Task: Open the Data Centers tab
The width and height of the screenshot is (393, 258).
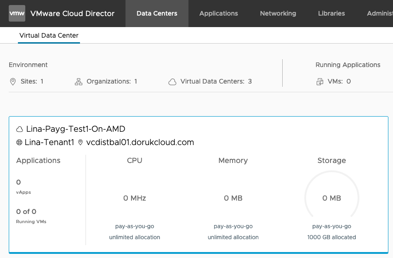Action: click(x=157, y=13)
